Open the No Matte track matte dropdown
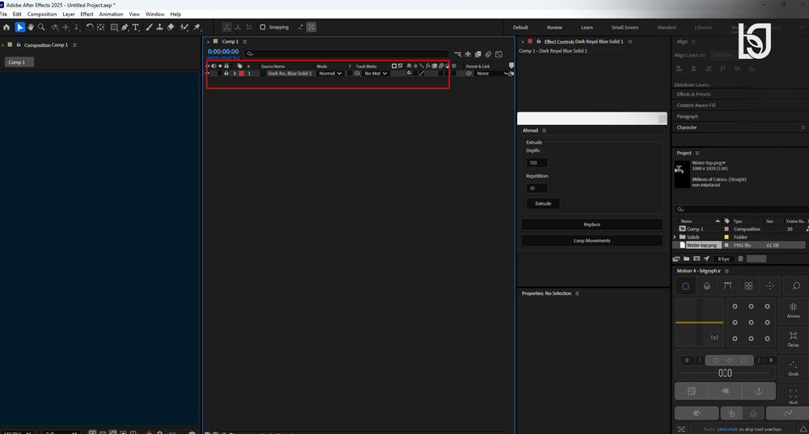Viewport: 809px width, 434px height. coord(375,74)
